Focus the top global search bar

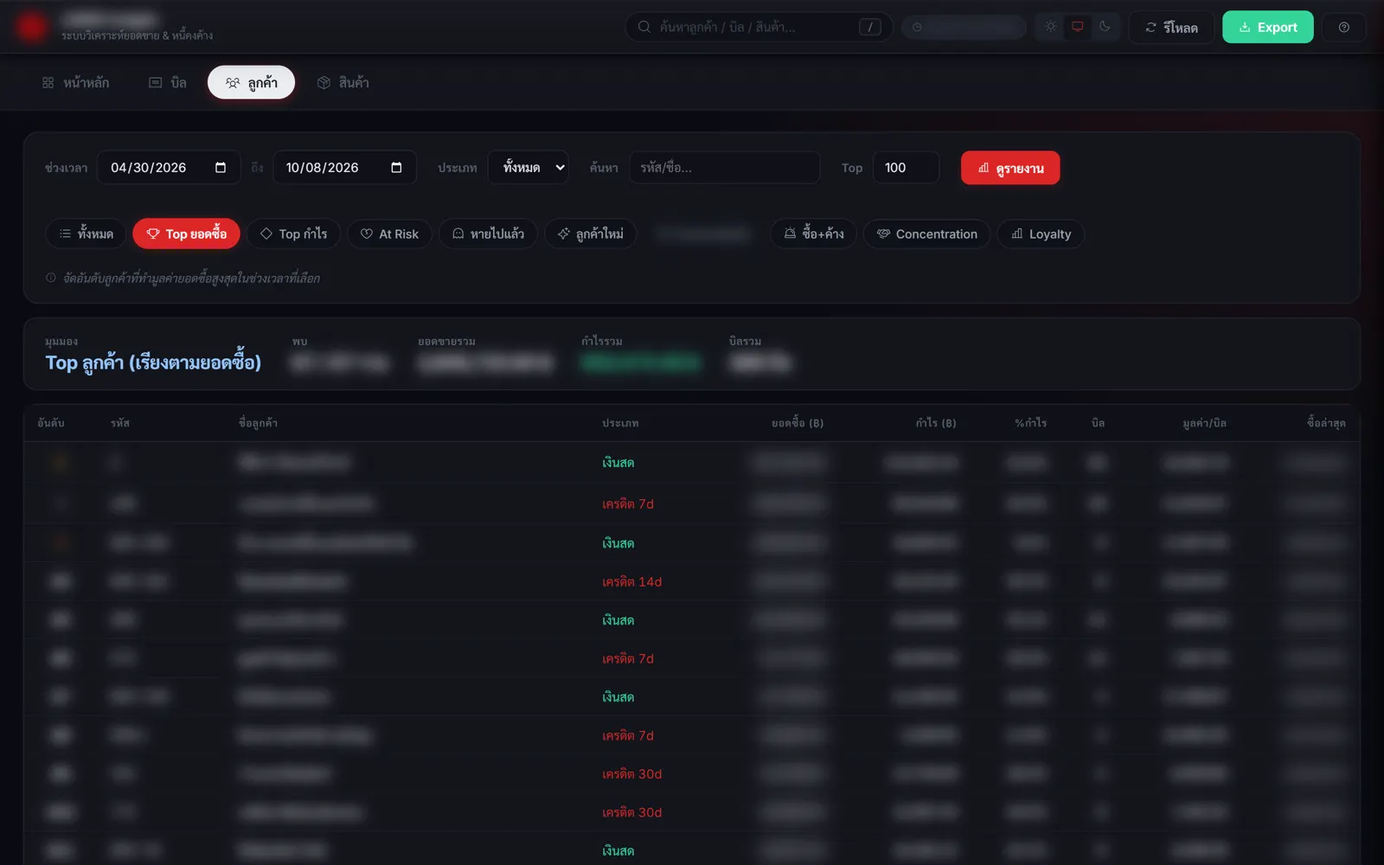point(759,27)
